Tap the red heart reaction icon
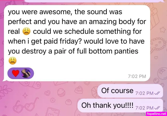The height and width of the screenshot is (116, 167). pyautogui.click(x=16, y=73)
